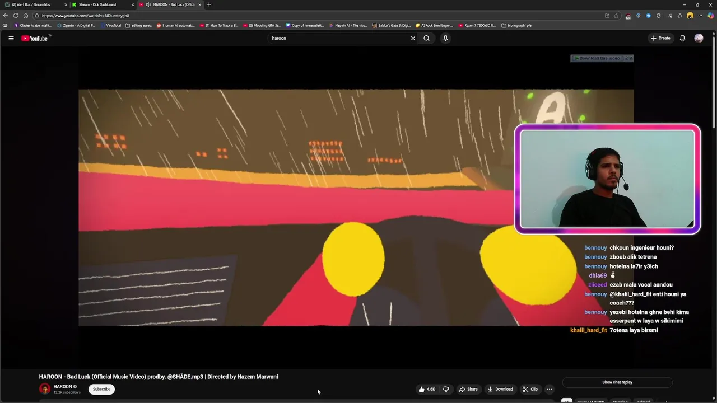Open the How To Track a B... bookmark
Viewport: 717px width, 403px height.
(219, 25)
